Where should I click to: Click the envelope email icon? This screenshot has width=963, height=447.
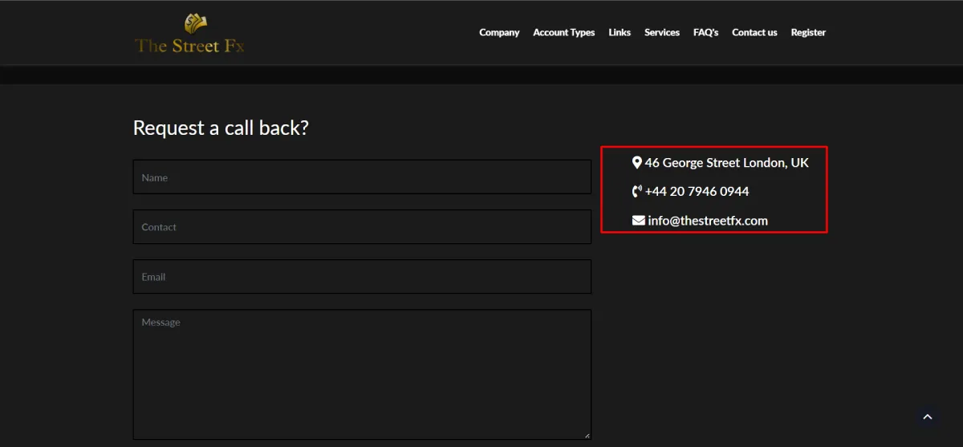pos(639,221)
